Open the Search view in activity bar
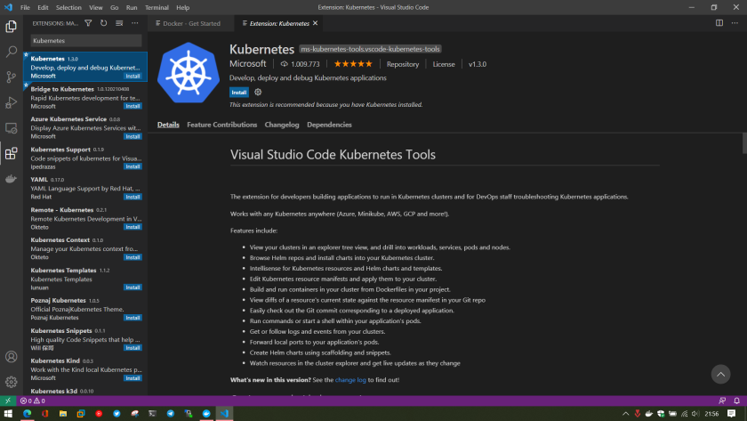 click(x=11, y=52)
